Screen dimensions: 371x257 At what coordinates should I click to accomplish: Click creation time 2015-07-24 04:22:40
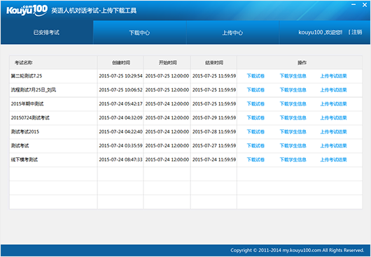click(120, 132)
